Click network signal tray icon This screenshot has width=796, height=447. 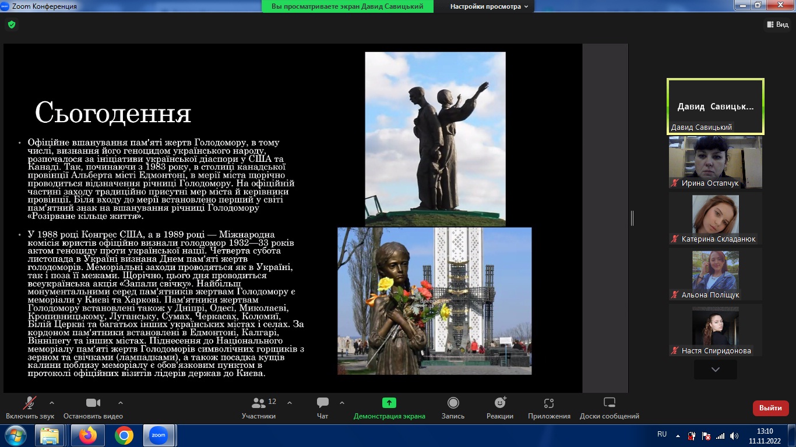point(721,435)
